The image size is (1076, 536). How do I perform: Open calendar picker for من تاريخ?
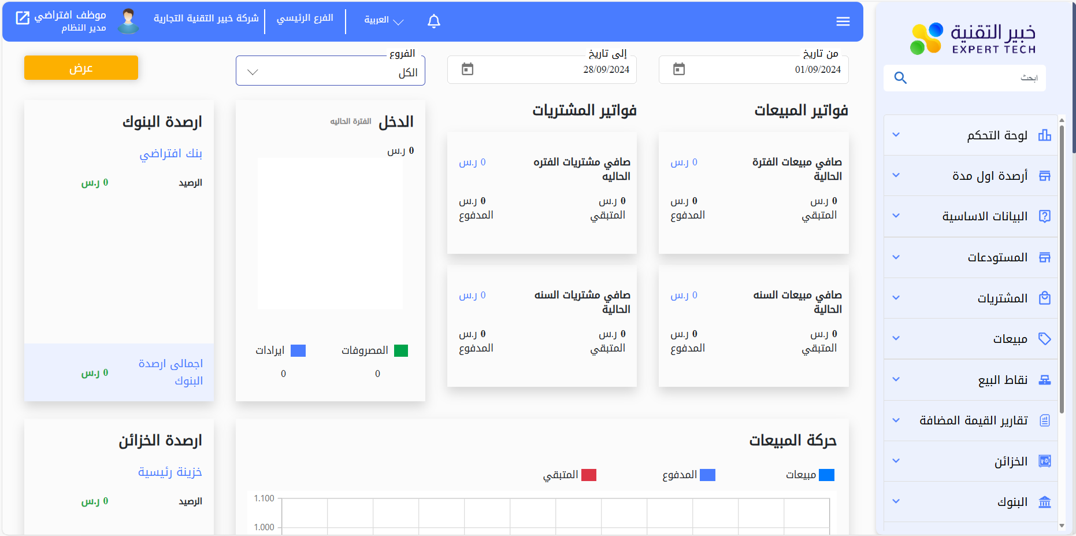tap(679, 69)
